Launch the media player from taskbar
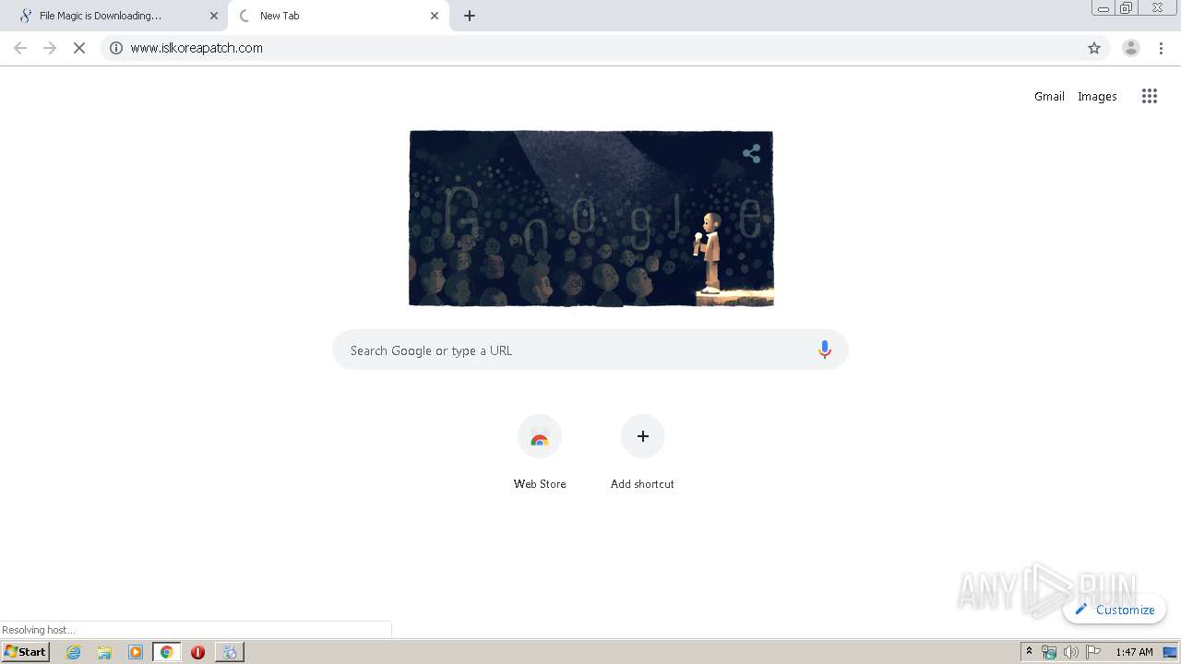Screen dimensions: 1181x664 [x=136, y=652]
